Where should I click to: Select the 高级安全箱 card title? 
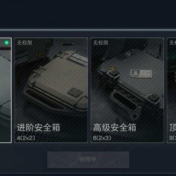coord(115,128)
